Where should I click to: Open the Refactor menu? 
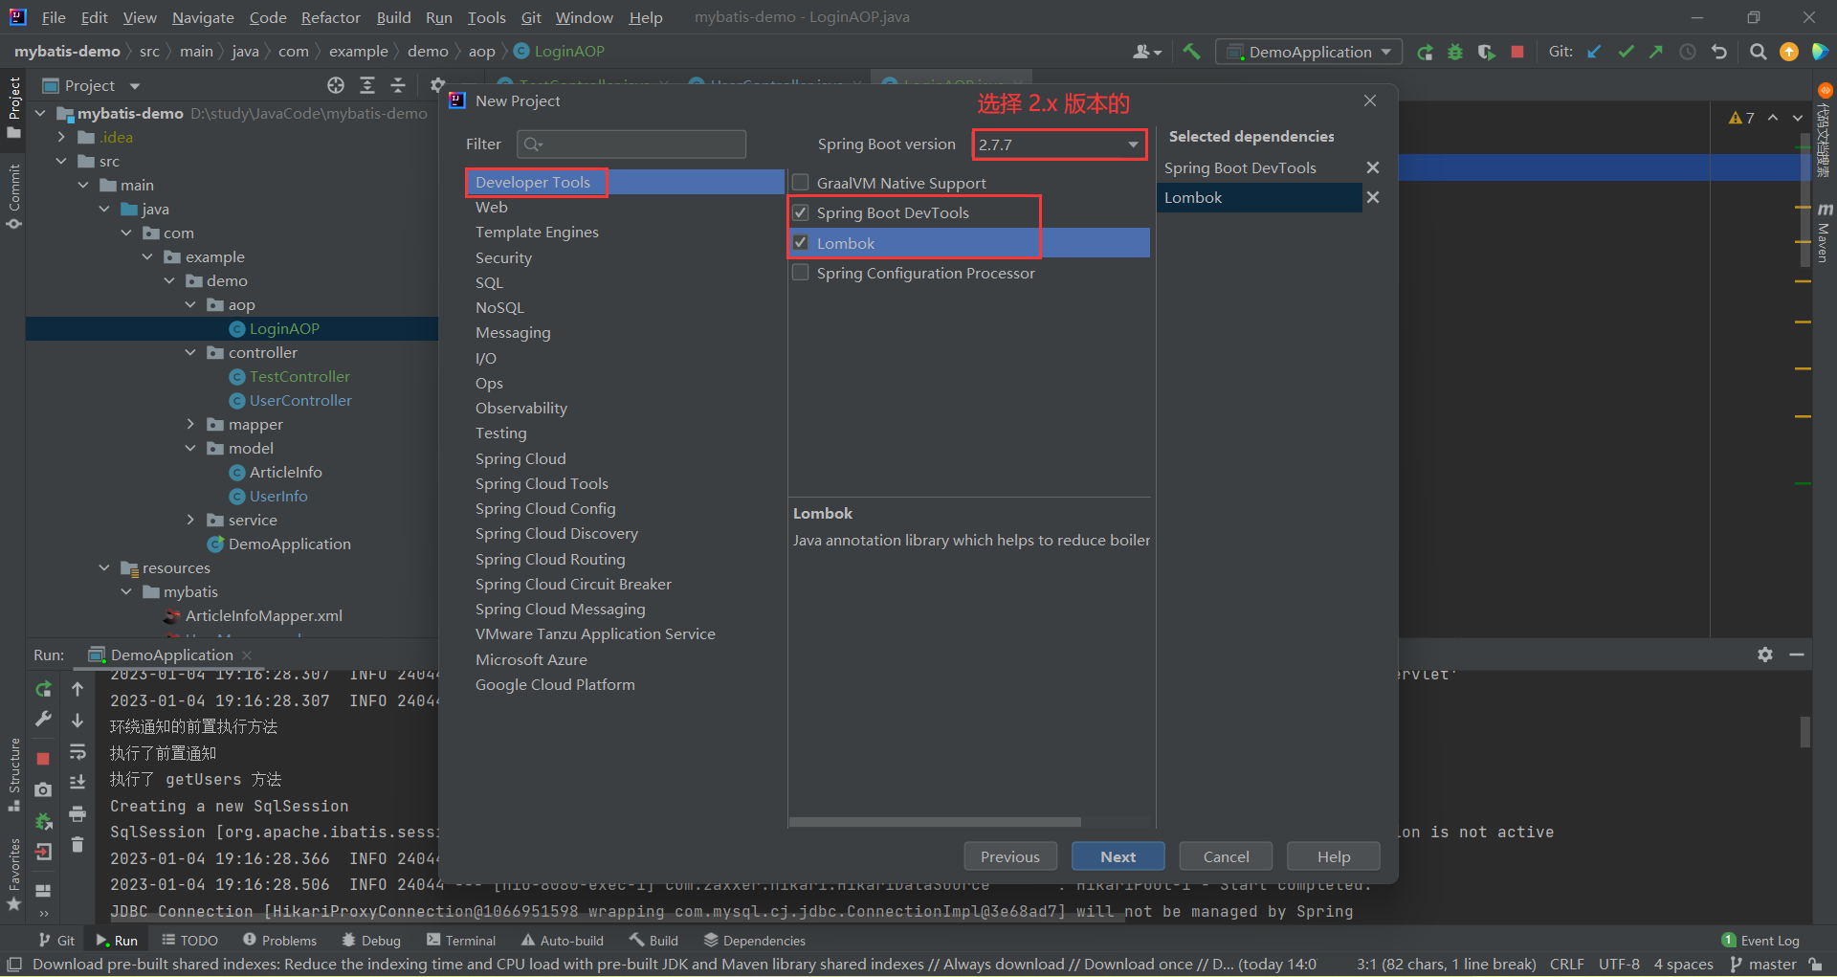tap(330, 17)
